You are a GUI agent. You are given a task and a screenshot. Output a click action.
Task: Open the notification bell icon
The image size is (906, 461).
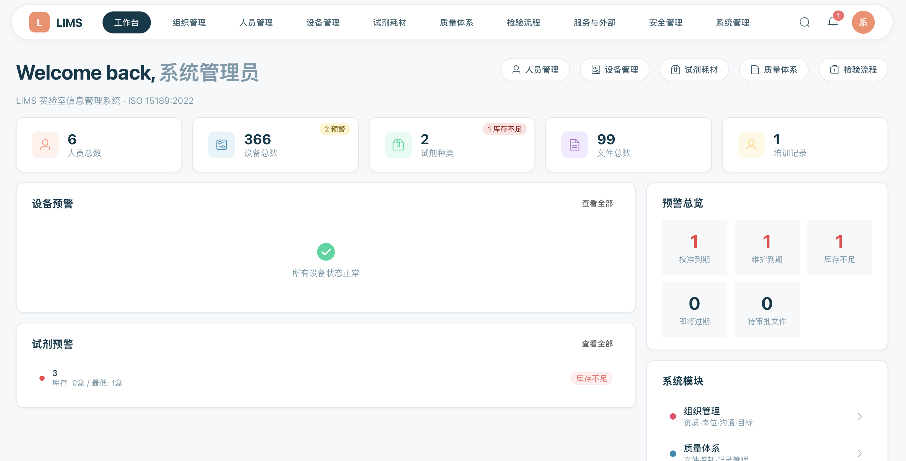832,22
